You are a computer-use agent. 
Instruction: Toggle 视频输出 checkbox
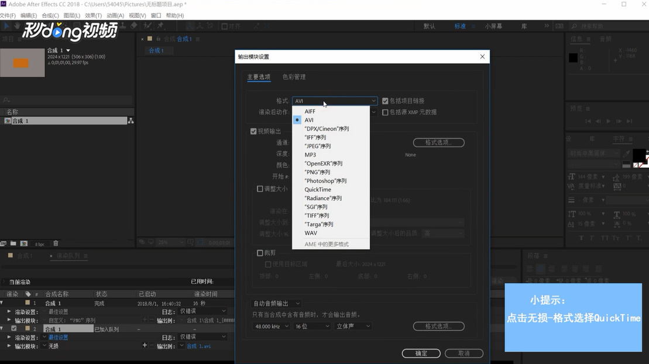[253, 131]
